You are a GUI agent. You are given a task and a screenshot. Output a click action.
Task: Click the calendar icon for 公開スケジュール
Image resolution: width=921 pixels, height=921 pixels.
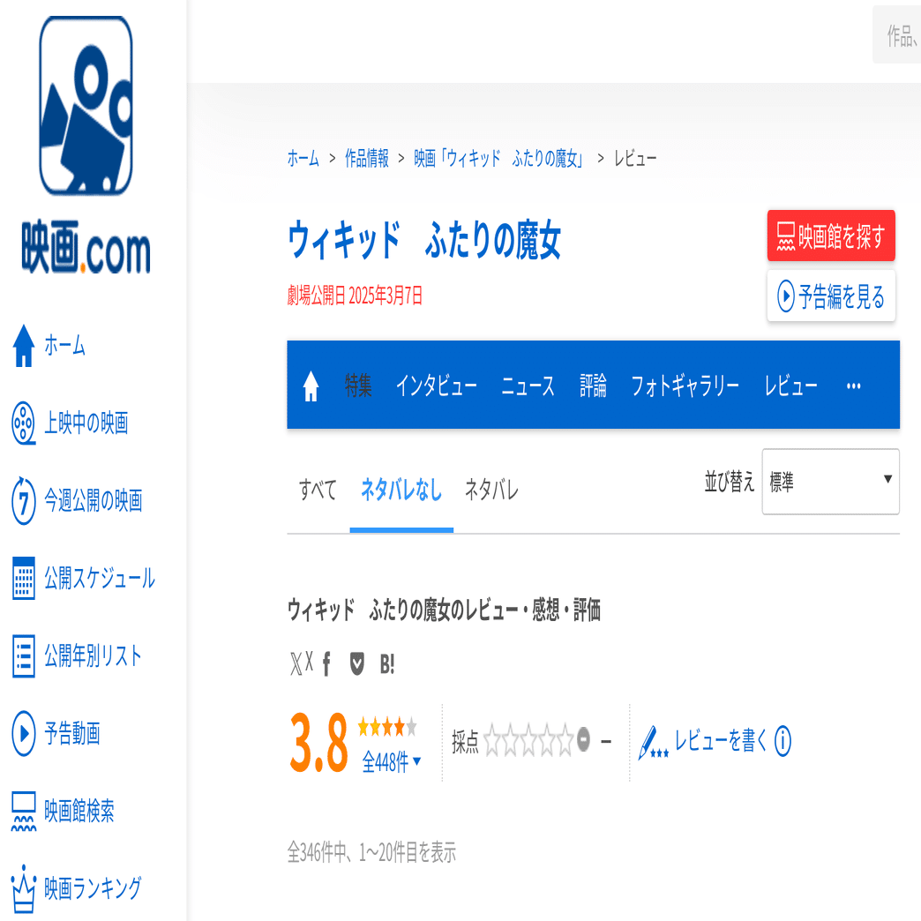(x=24, y=578)
